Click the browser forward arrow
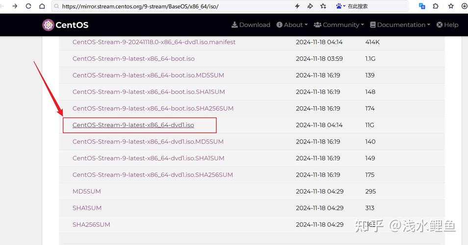468x245 pixels. click(x=15, y=6)
